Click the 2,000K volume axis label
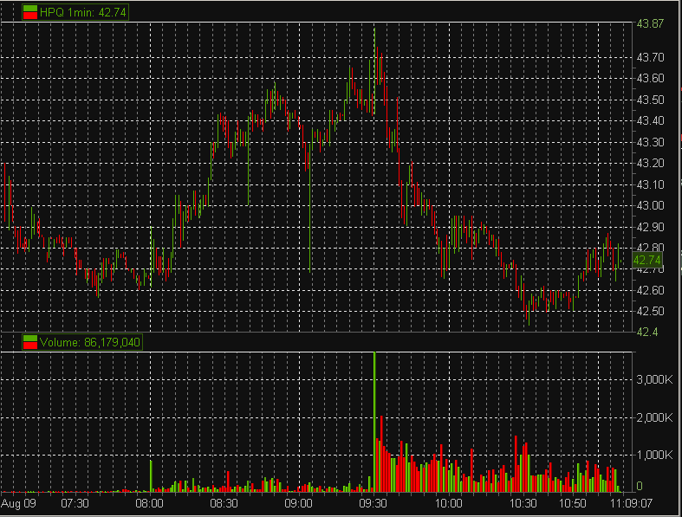Viewport: 682px width, 517px height. [x=654, y=418]
